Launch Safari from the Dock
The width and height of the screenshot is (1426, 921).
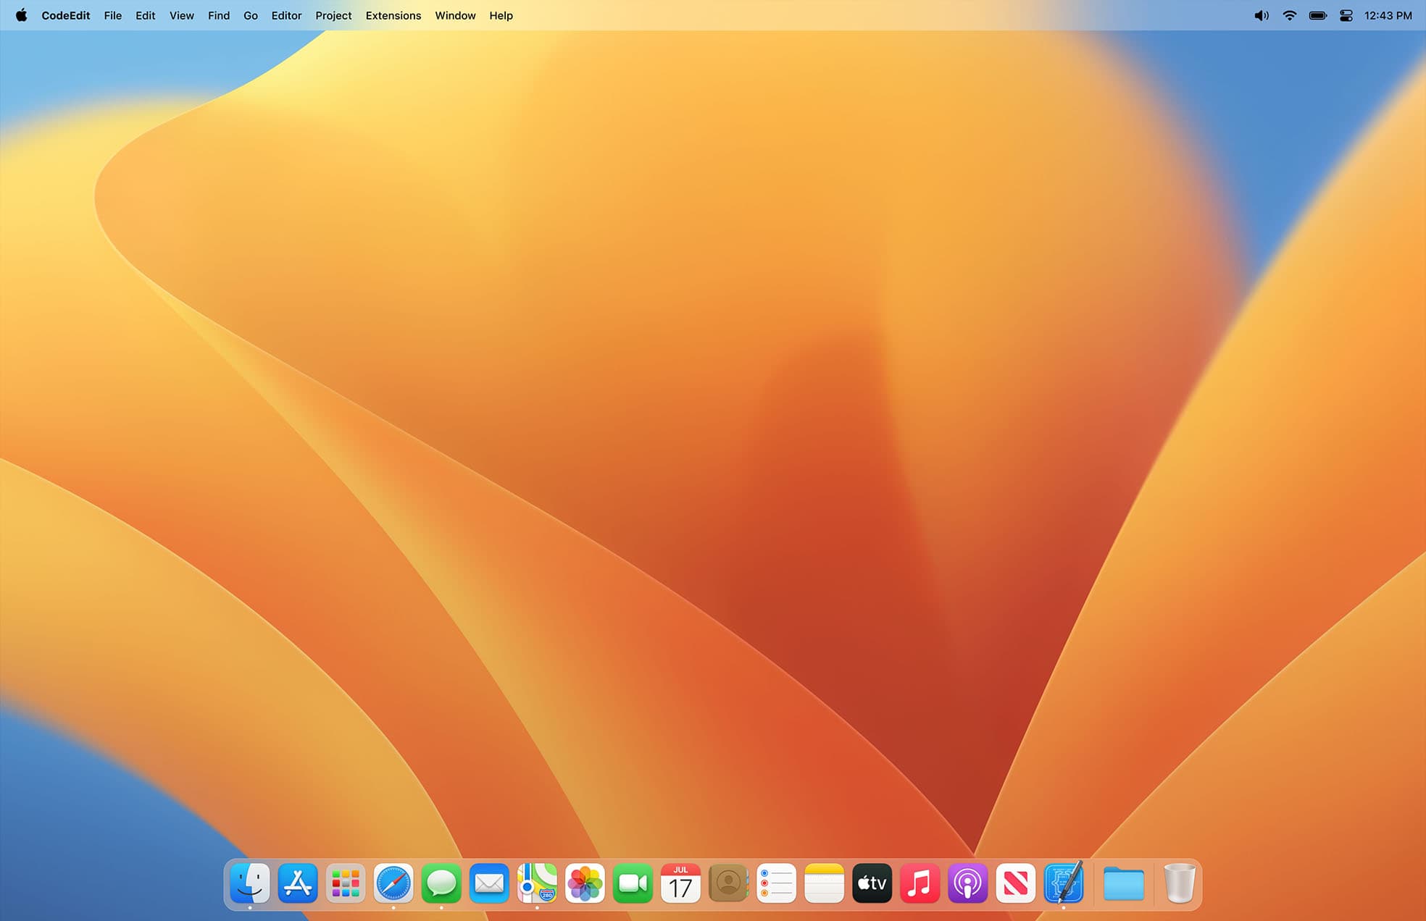click(393, 883)
